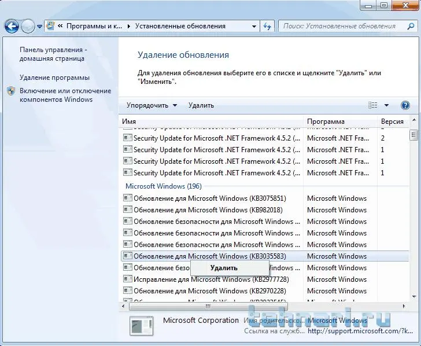
Task: Go back with the blue back arrow
Action: point(12,26)
